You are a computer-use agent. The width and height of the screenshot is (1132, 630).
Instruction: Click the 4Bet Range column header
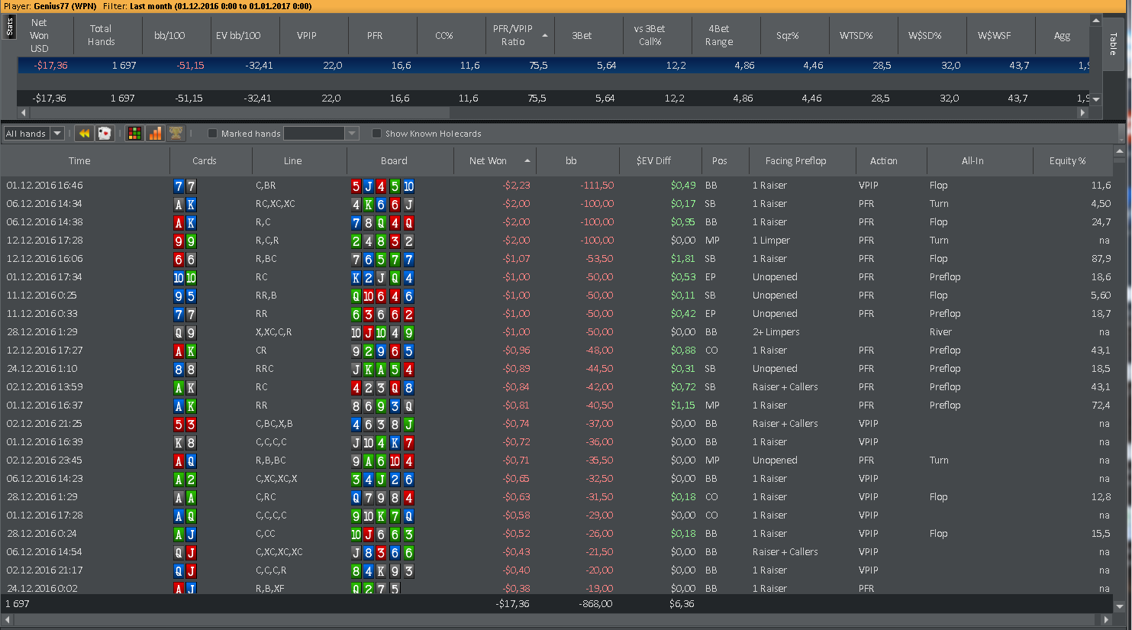(719, 35)
